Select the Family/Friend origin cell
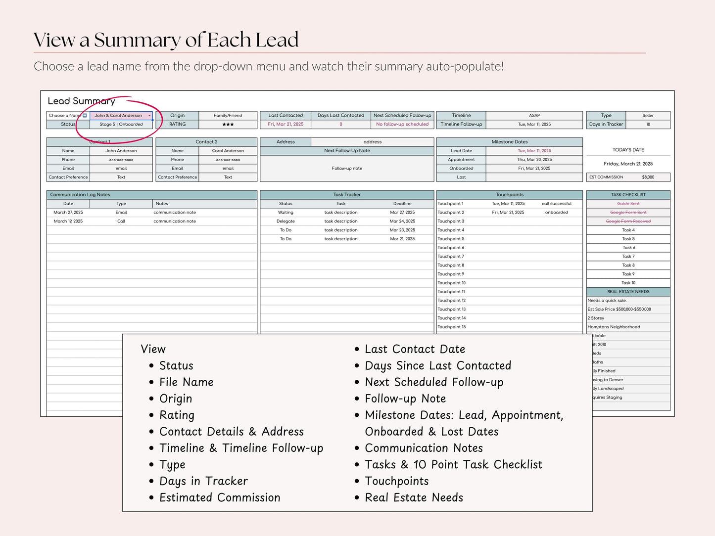This screenshot has height=536, width=715. pyautogui.click(x=228, y=116)
